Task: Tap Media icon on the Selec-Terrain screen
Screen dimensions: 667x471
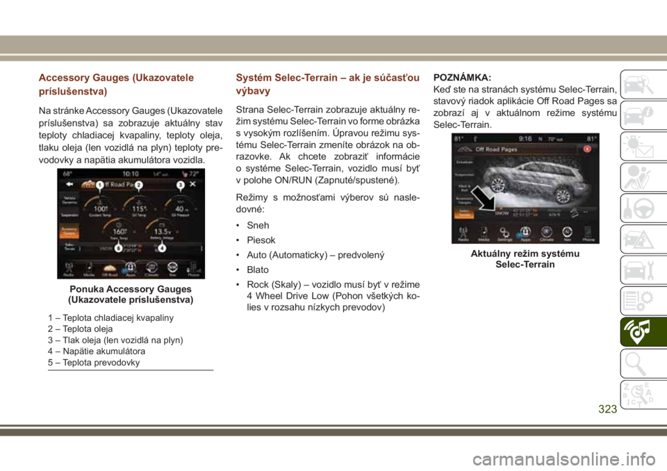Action: tap(484, 234)
